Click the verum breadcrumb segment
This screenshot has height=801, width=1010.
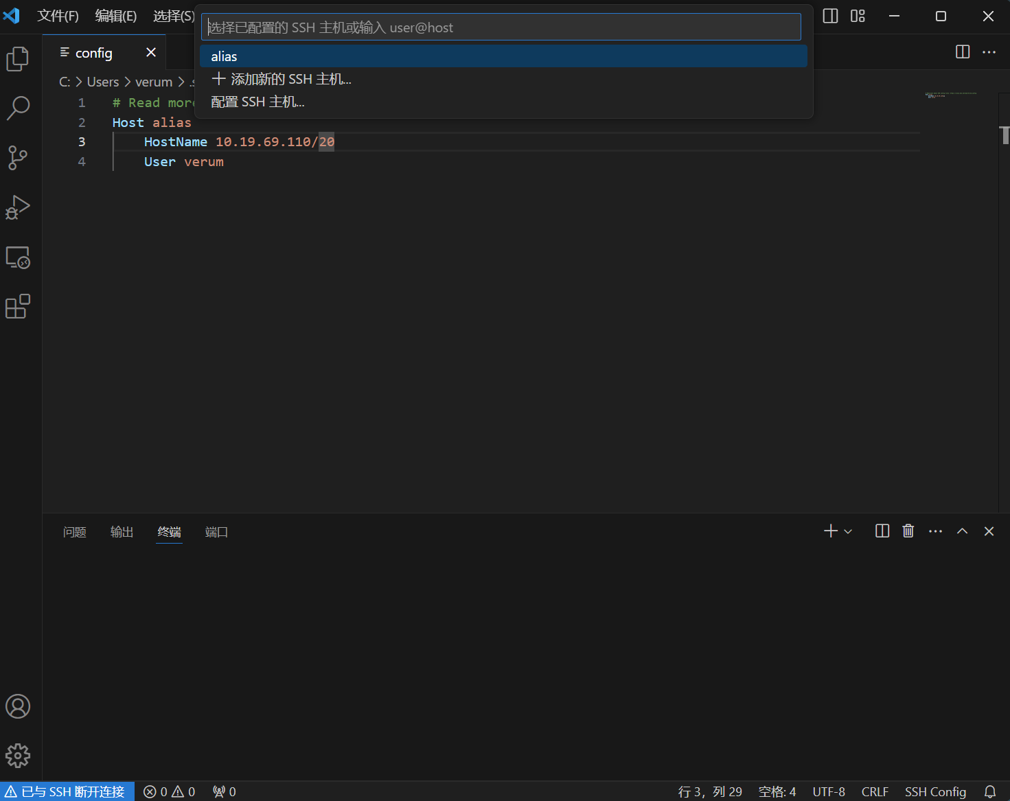[x=154, y=82]
